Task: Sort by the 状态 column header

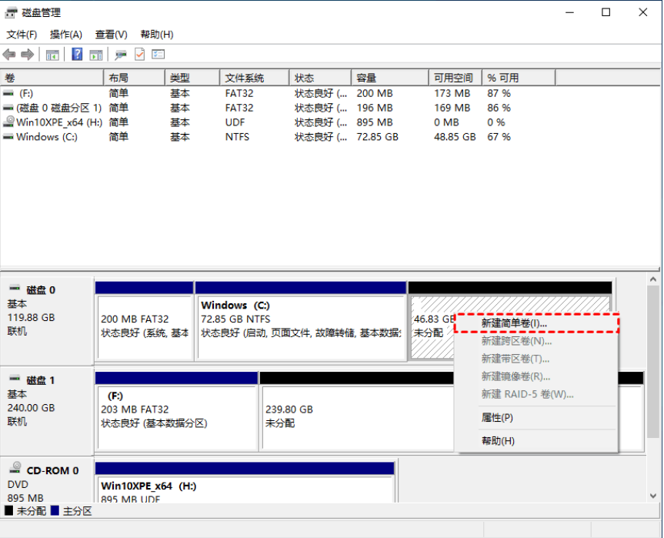Action: (321, 78)
